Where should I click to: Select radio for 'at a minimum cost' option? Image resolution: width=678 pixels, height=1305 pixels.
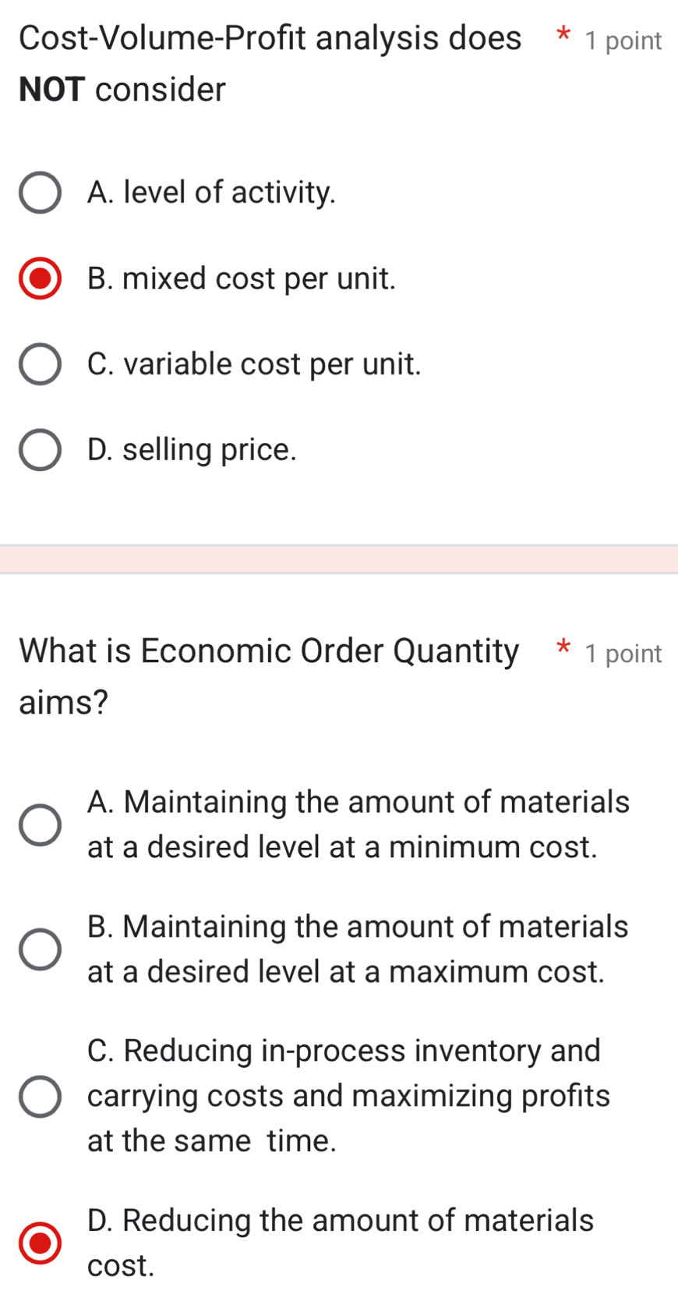click(40, 825)
